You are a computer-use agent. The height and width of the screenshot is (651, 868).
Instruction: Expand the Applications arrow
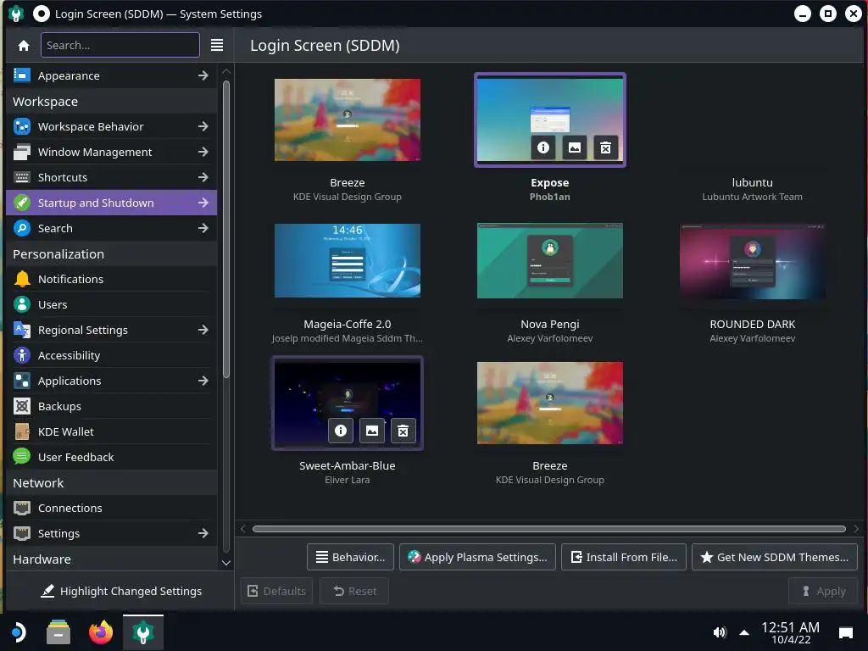[x=203, y=381]
